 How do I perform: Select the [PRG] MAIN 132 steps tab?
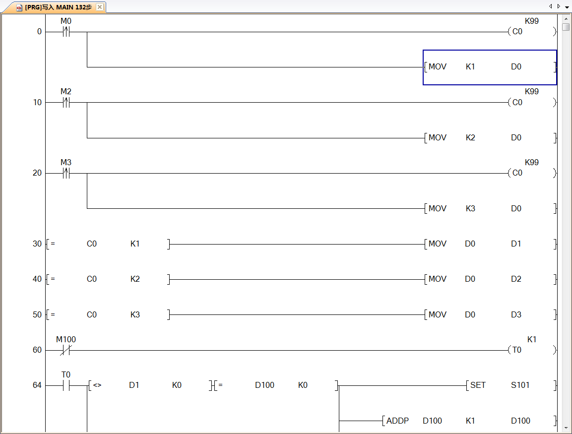58,7
